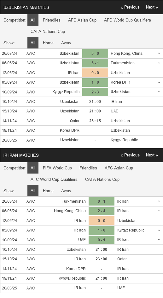Screen dimensions: 163x298
Task: Expand Kyrgyz Republic vs Uzbekistan match chevron
Action: point(159,92)
